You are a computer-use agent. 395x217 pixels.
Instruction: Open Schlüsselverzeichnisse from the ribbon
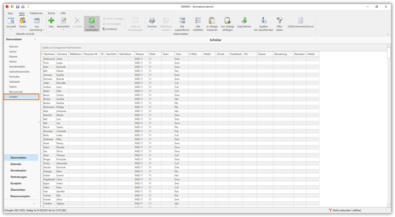point(300,21)
